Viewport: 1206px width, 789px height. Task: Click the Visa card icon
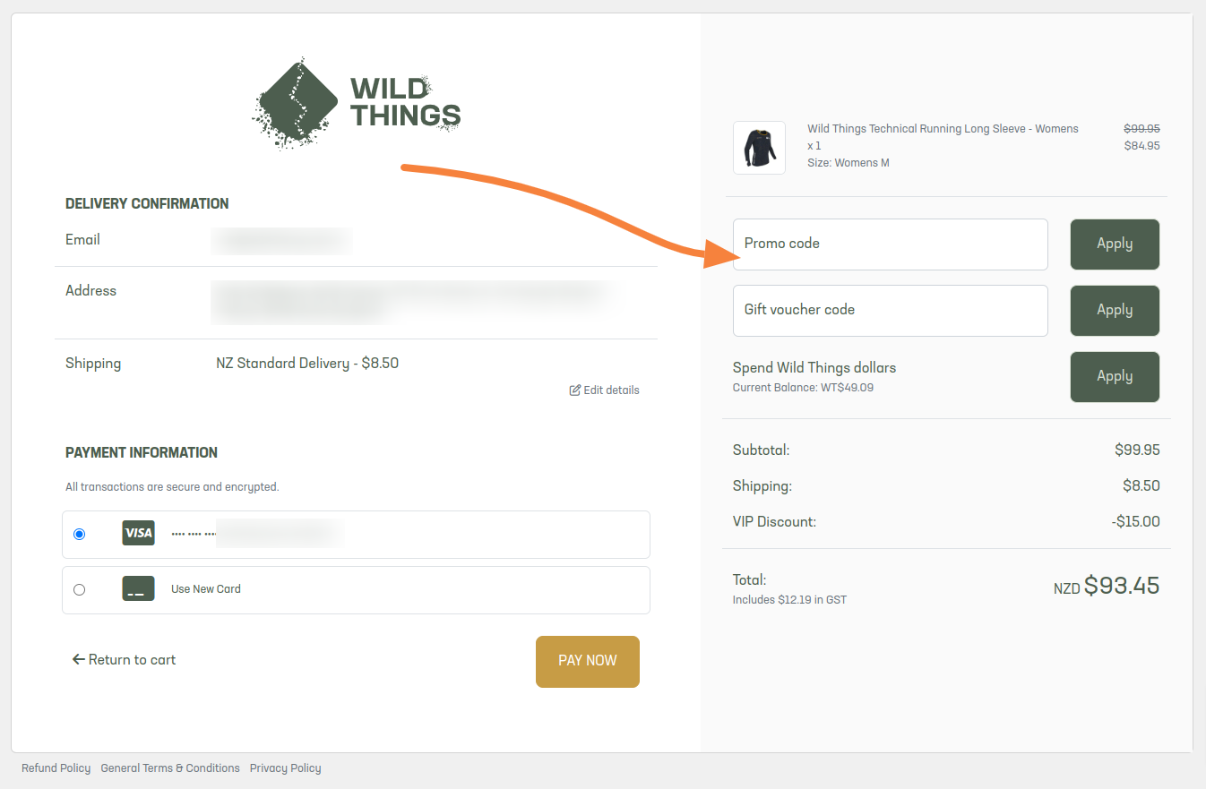(138, 533)
